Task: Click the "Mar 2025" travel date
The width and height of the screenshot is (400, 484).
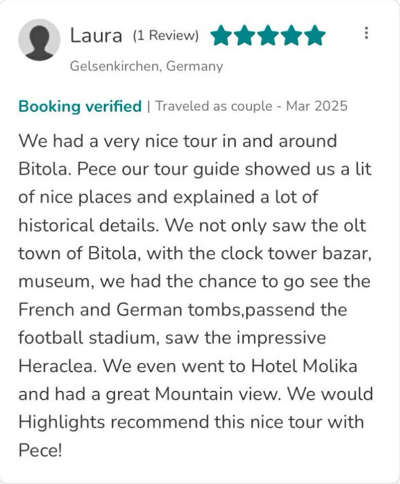Action: click(x=317, y=106)
